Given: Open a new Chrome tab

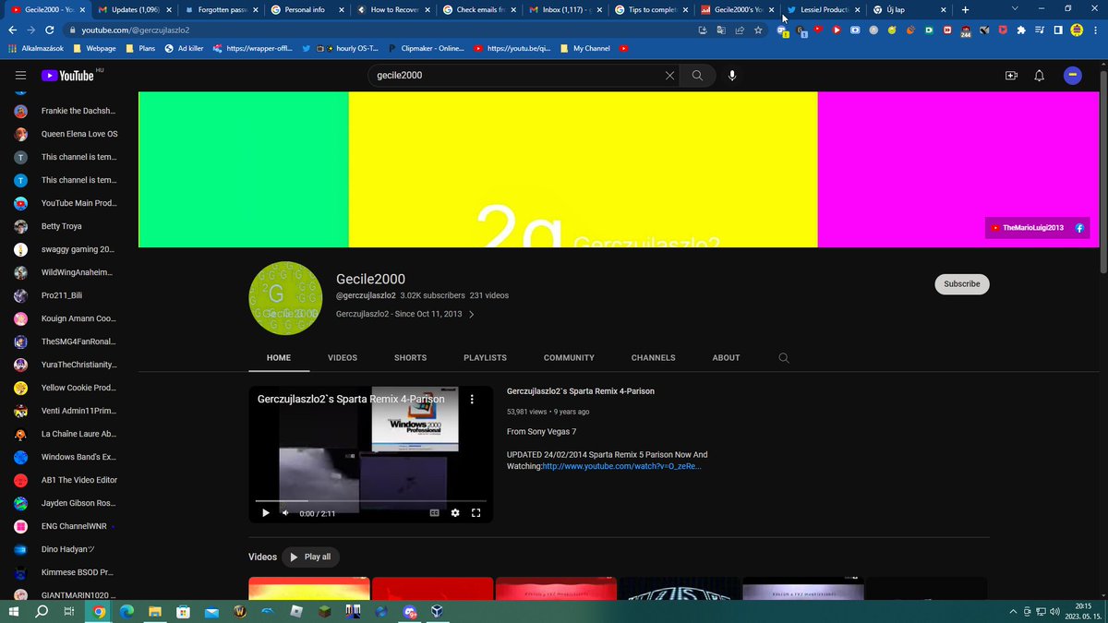Looking at the screenshot, I should [x=966, y=9].
